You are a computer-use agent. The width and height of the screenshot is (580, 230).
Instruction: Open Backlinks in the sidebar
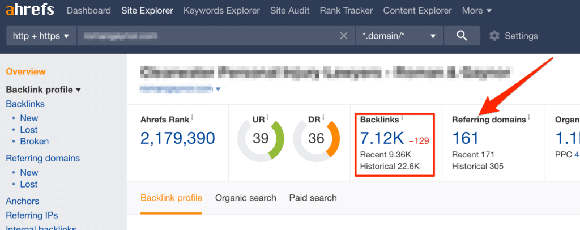(x=25, y=104)
